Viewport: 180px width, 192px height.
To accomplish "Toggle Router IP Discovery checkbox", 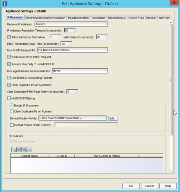I will [11, 105].
